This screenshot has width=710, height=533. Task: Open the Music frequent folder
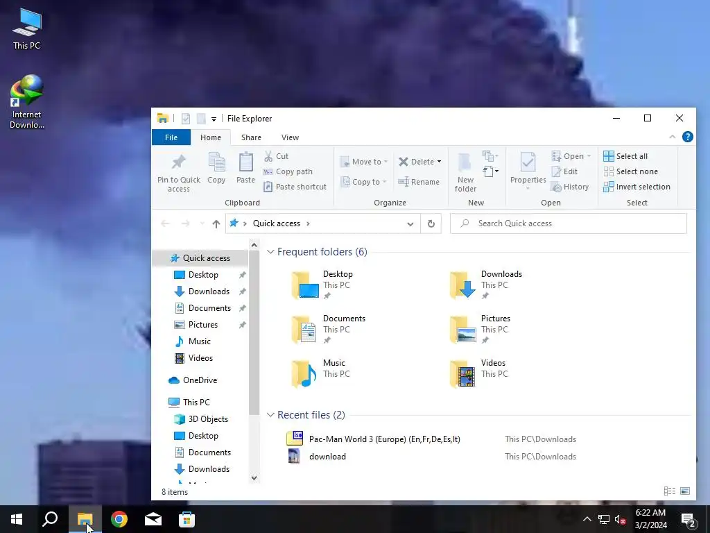(322, 373)
